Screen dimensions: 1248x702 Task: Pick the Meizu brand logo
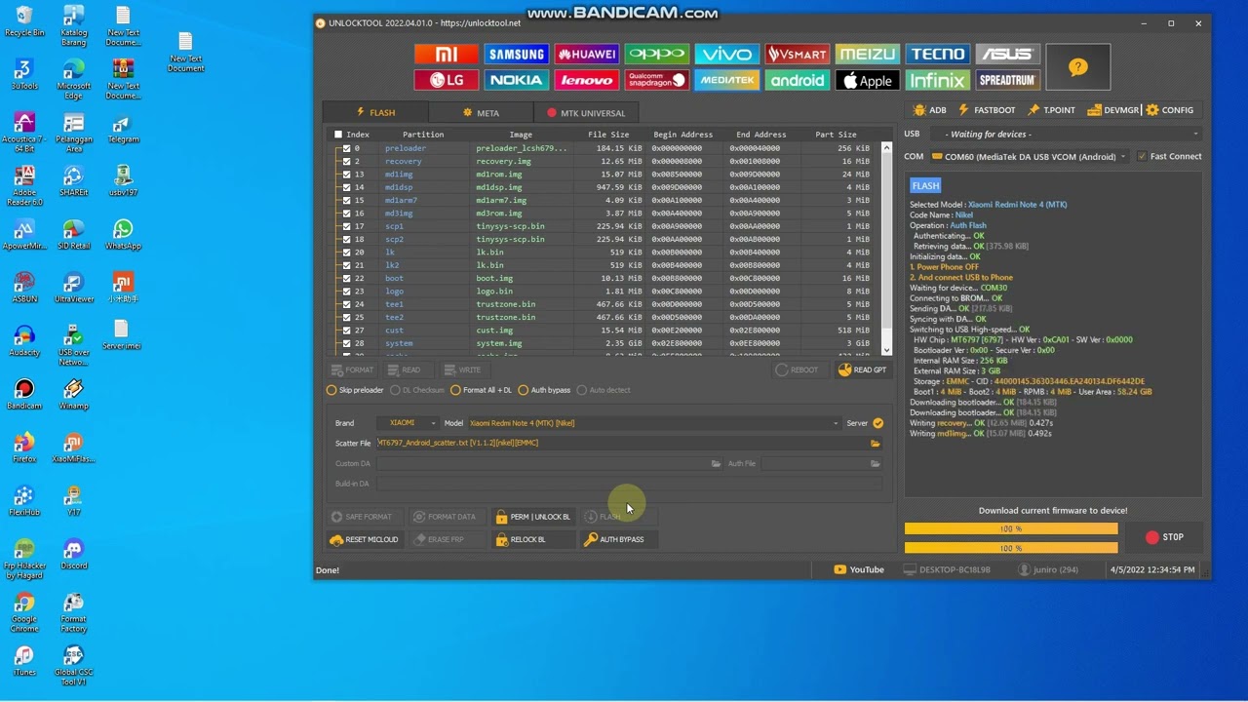coord(867,55)
